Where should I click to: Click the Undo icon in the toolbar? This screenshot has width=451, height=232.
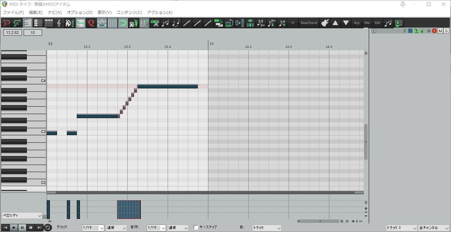click(6, 23)
